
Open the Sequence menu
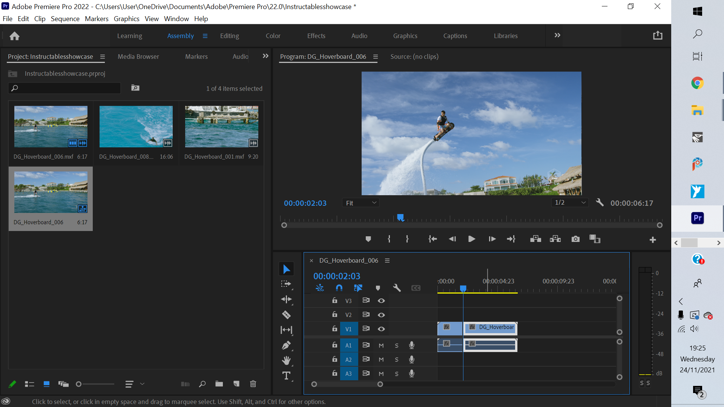(x=65, y=19)
